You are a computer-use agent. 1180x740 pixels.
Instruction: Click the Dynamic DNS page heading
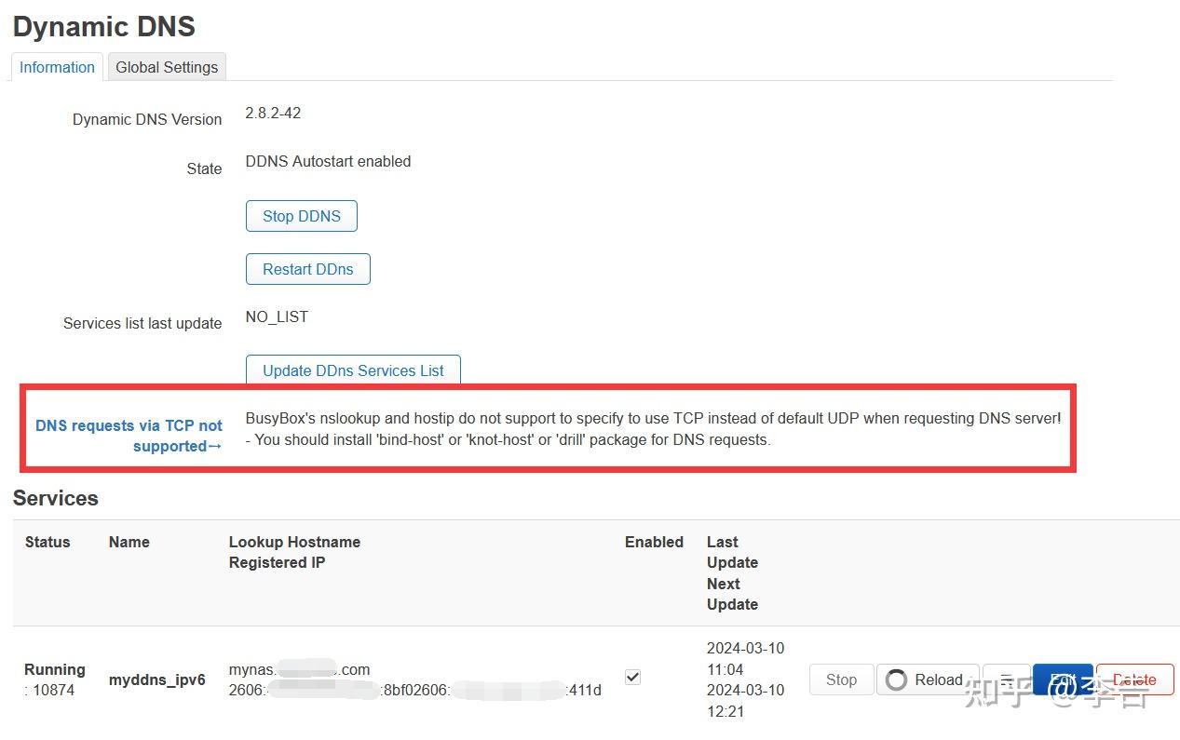pos(104,26)
